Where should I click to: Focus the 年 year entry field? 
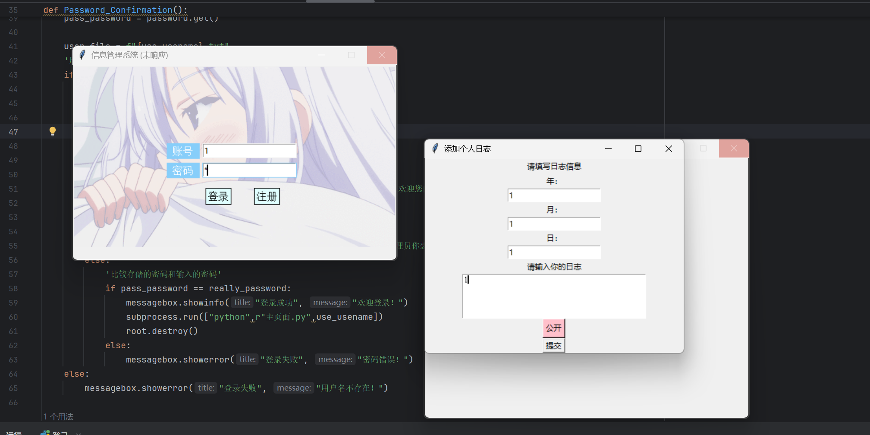(x=554, y=195)
